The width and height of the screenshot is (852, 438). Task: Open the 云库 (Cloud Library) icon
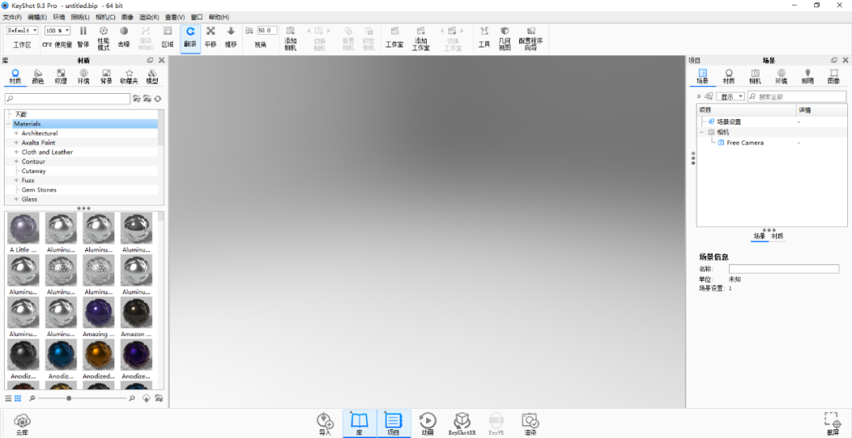click(x=22, y=423)
